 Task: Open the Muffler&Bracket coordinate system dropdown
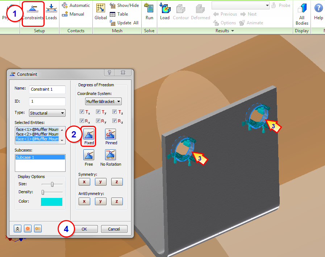[103, 101]
